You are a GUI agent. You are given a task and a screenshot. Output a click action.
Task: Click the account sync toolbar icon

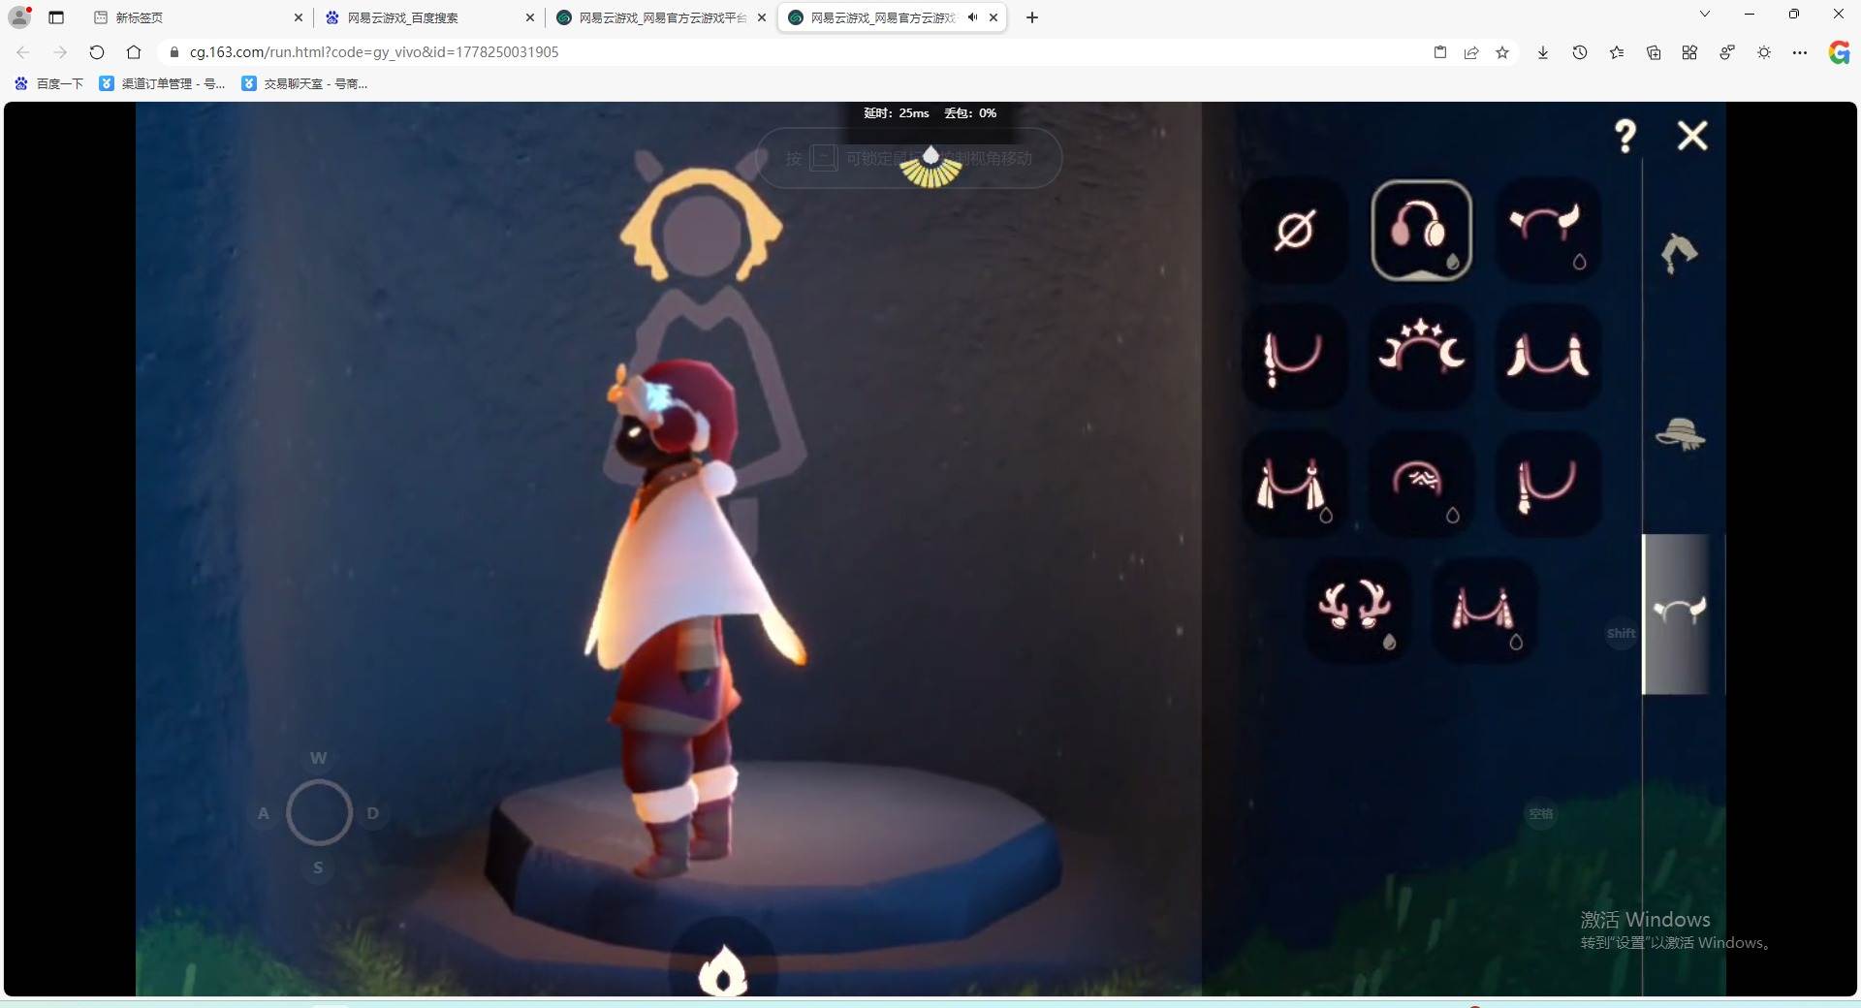pos(1727,52)
